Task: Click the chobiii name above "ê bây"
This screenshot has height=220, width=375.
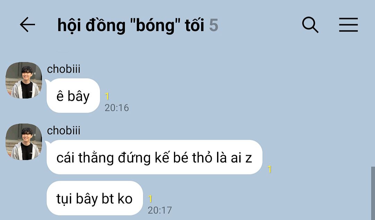Action: pos(64,69)
